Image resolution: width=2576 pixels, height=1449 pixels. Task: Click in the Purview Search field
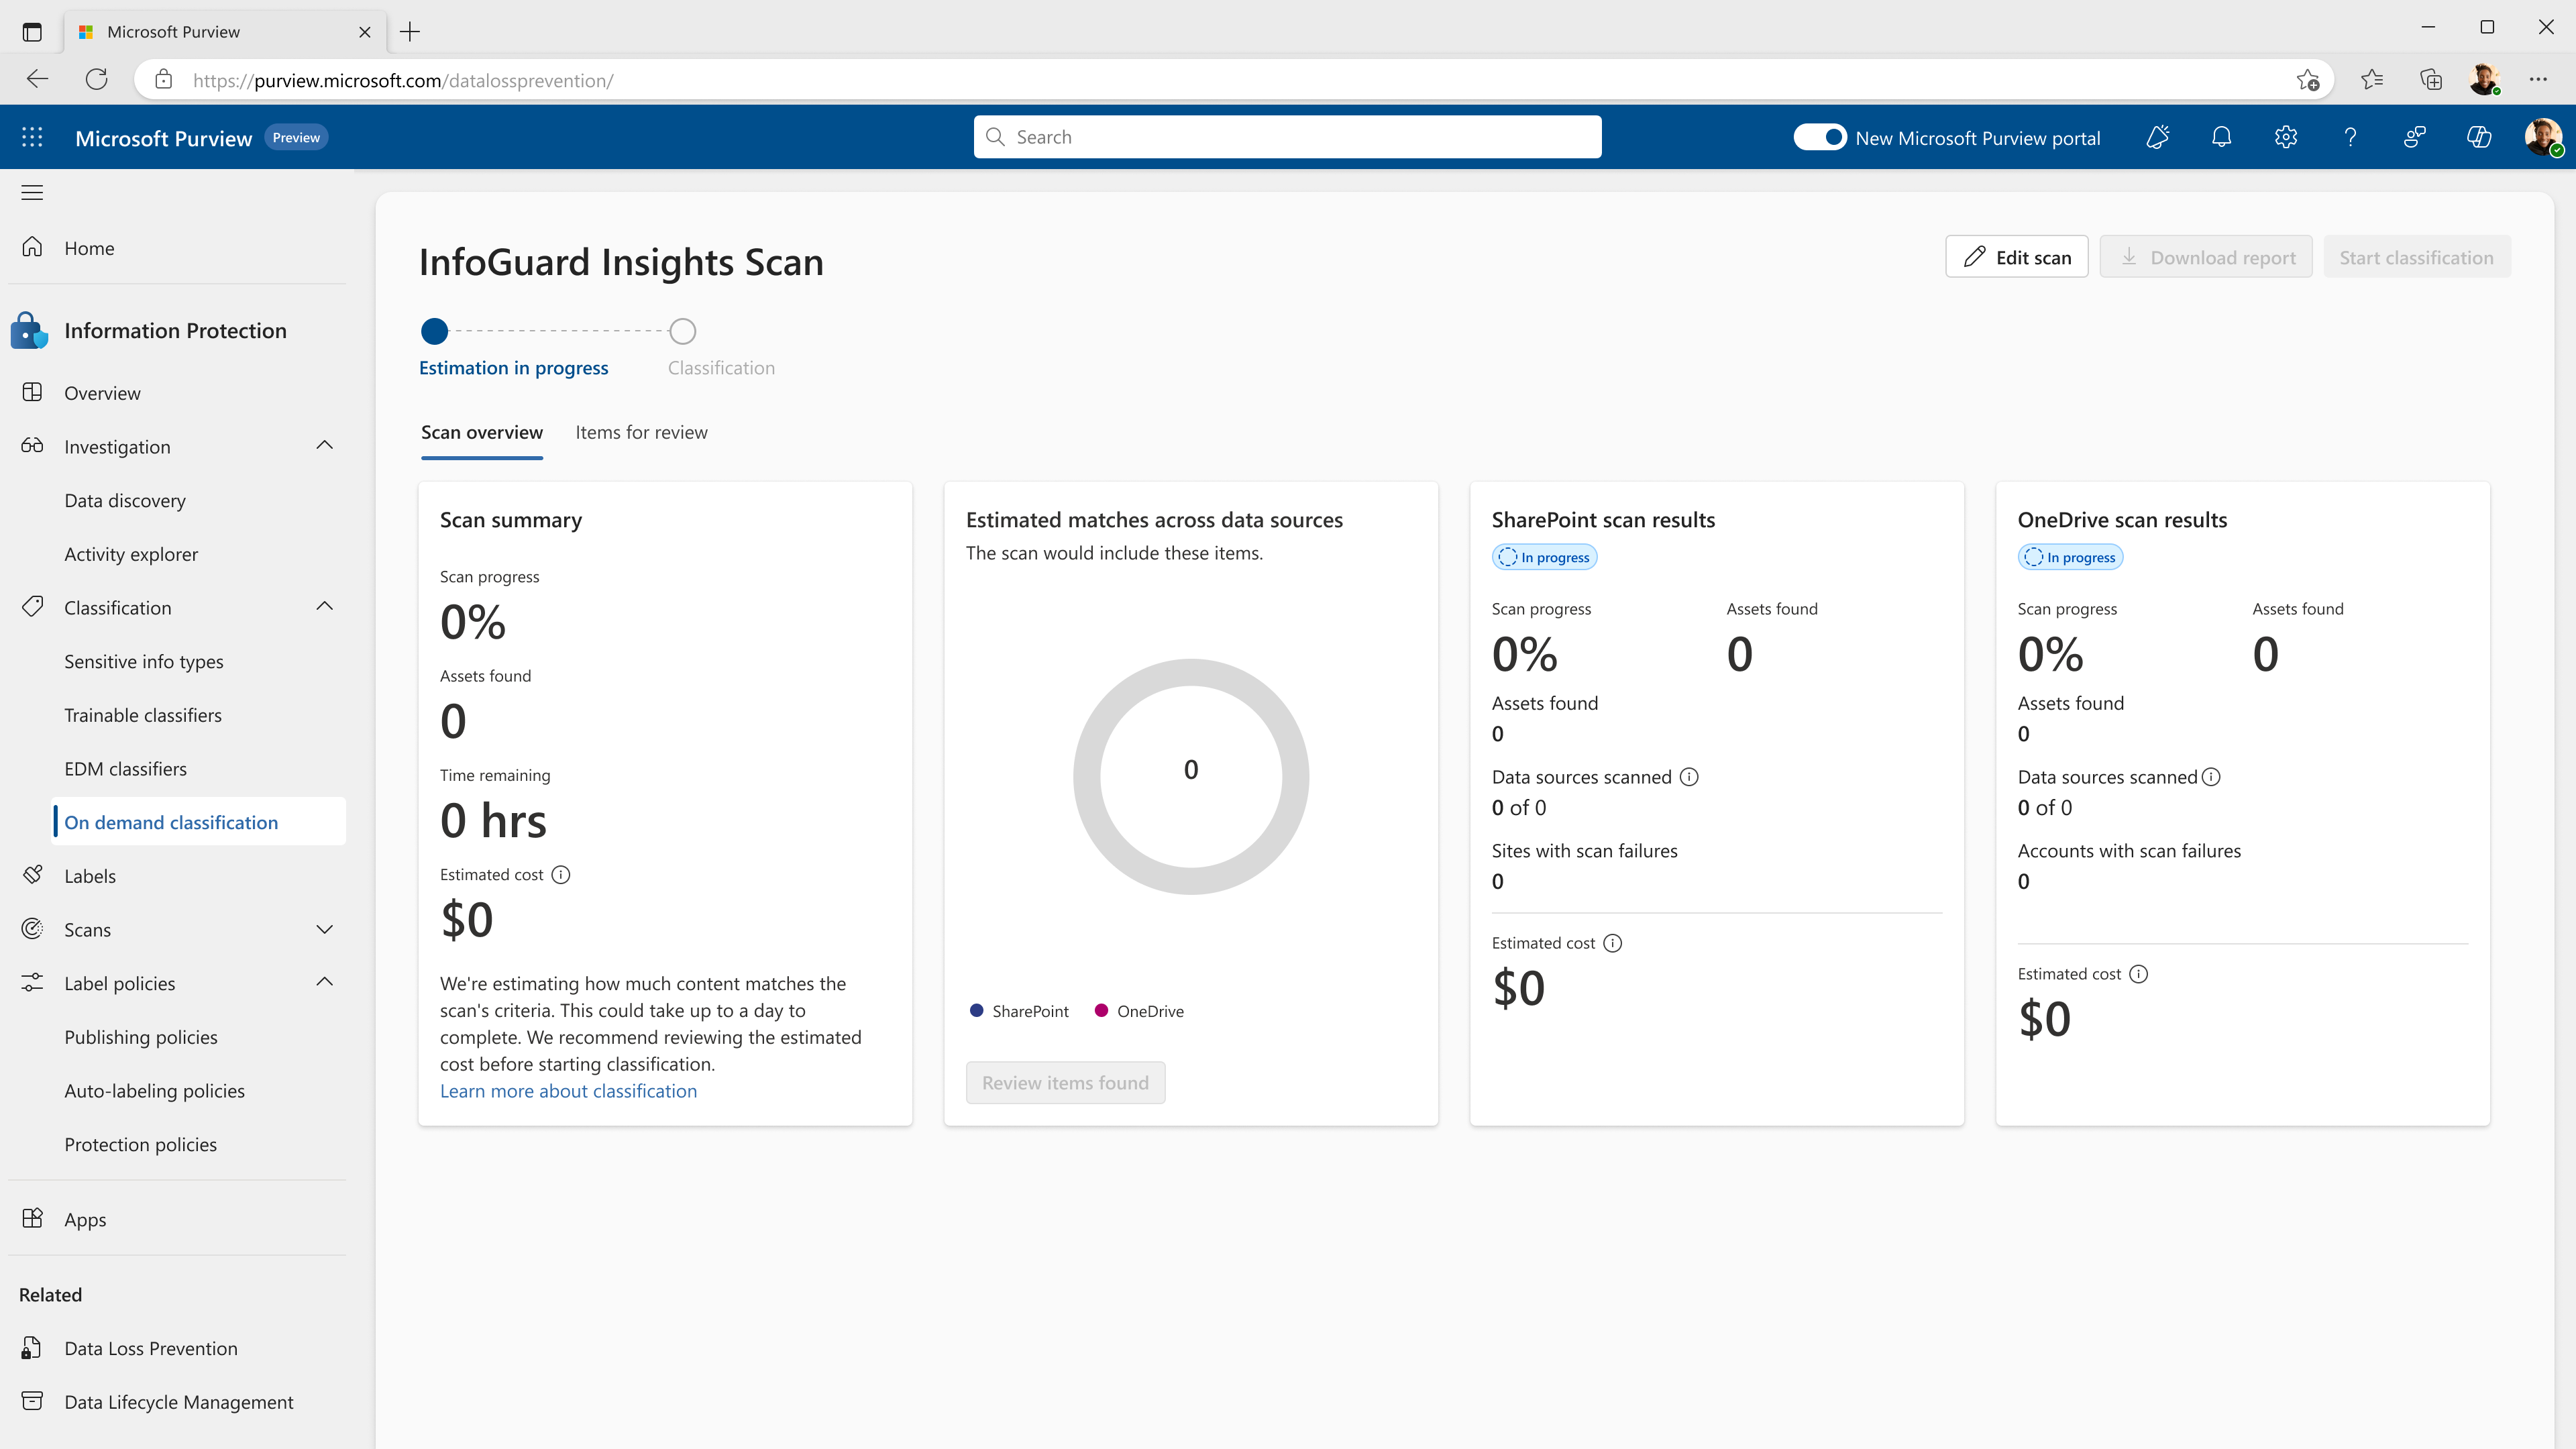click(1287, 137)
